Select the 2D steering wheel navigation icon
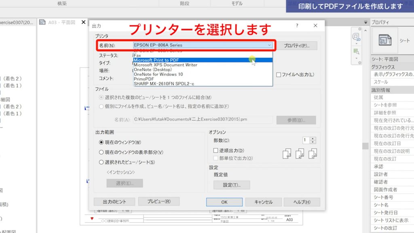This screenshot has width=414, height=233. [x=356, y=37]
